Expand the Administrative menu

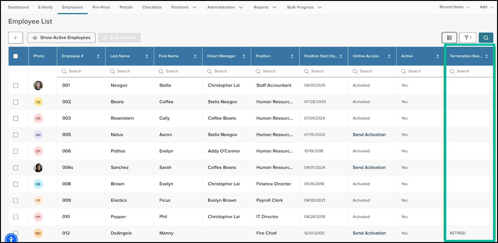225,7
